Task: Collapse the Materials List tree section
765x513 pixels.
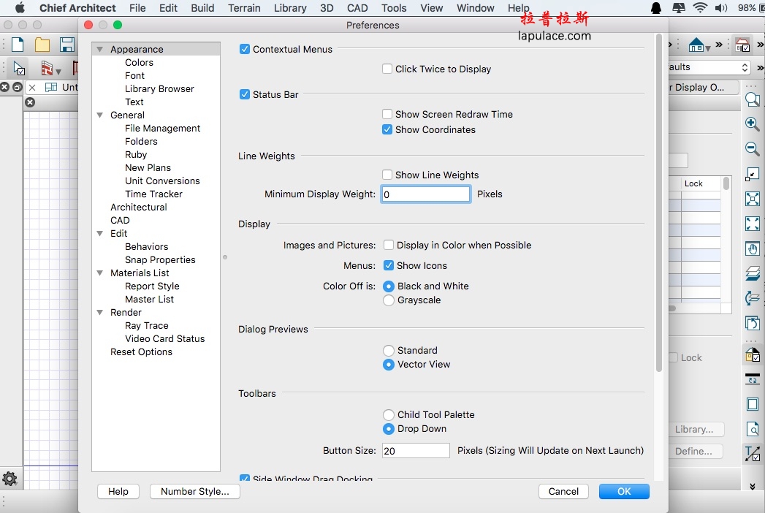Action: [x=100, y=273]
